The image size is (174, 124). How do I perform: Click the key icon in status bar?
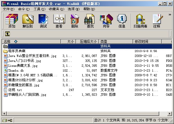click(x=10, y=120)
